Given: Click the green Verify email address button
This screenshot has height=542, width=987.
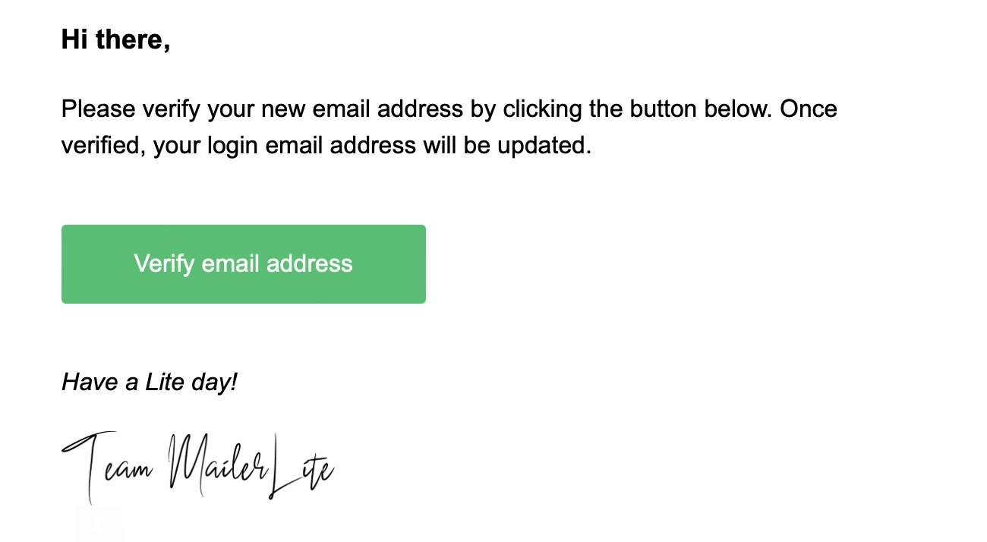Looking at the screenshot, I should click(x=243, y=264).
